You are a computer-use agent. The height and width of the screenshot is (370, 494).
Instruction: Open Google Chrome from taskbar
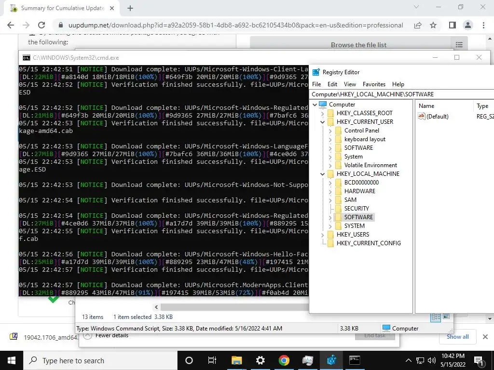click(284, 360)
